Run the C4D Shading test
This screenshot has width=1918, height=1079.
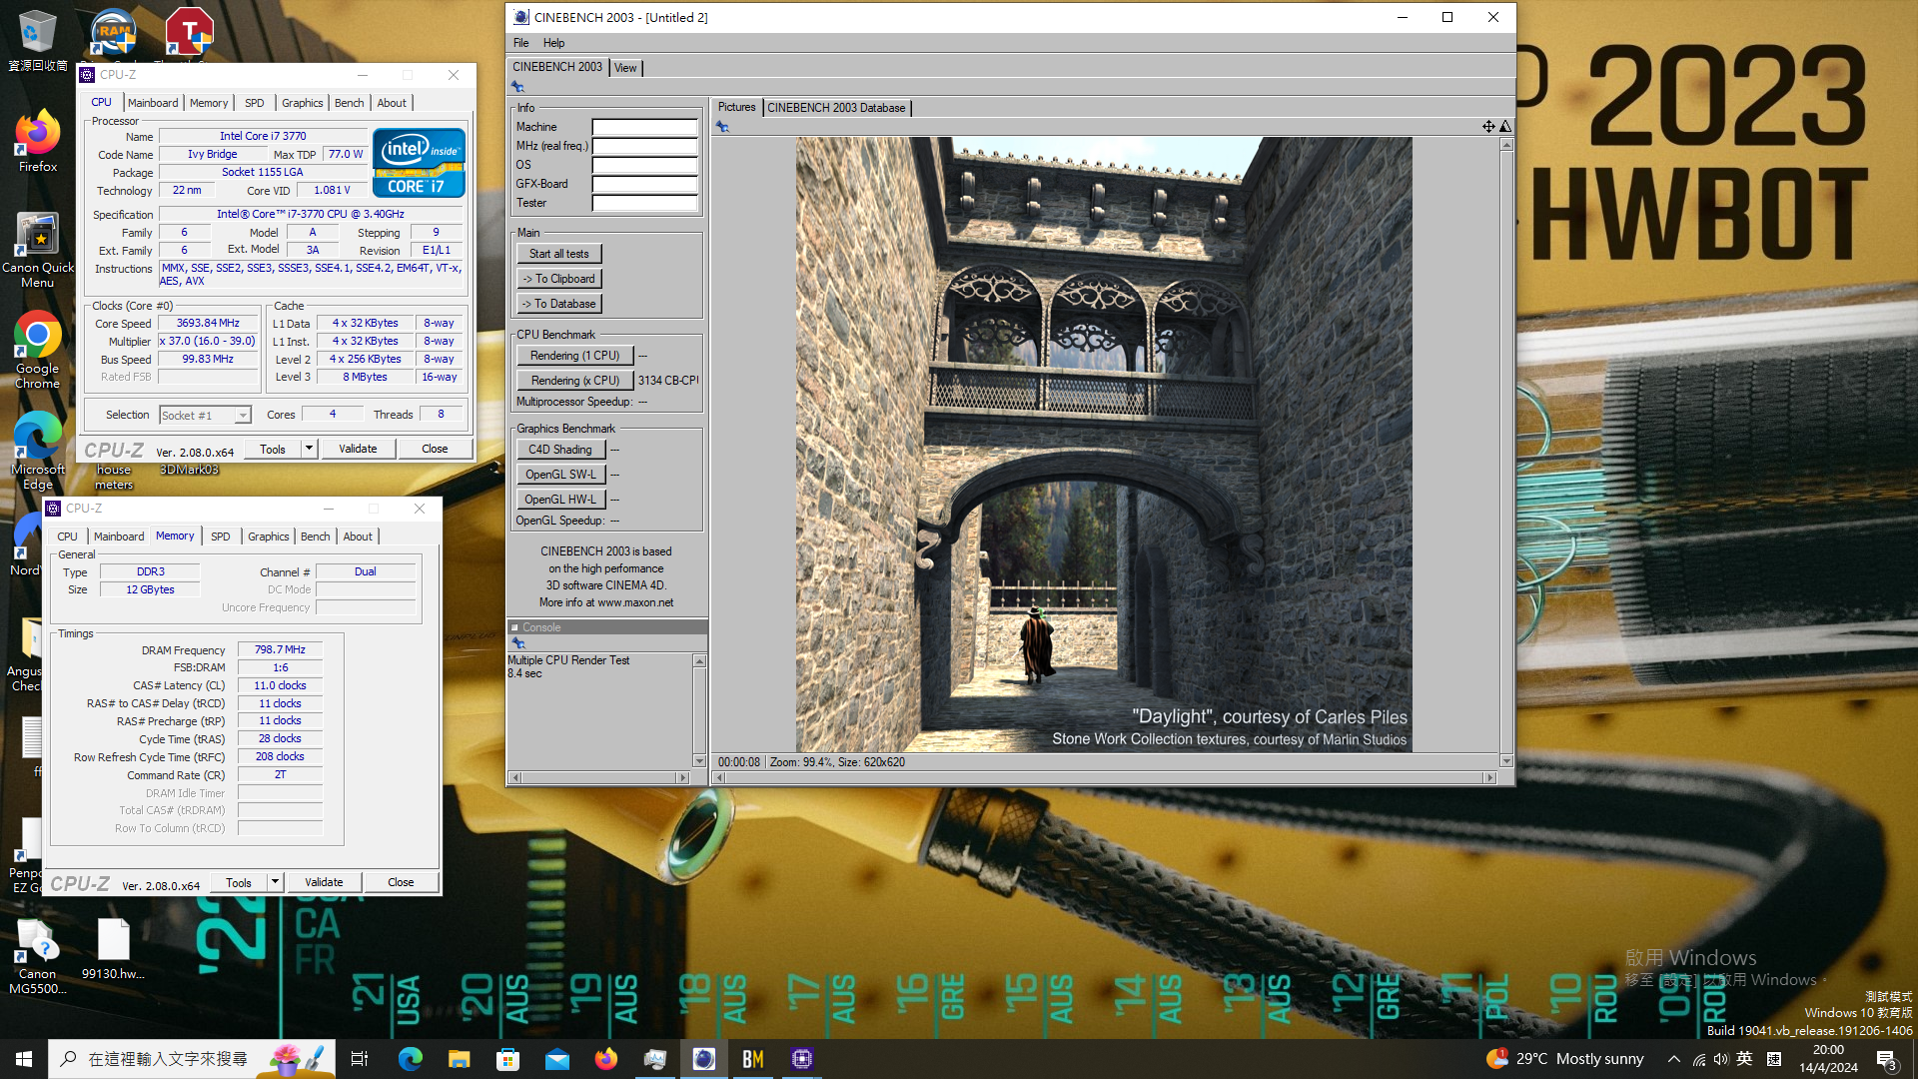tap(560, 450)
